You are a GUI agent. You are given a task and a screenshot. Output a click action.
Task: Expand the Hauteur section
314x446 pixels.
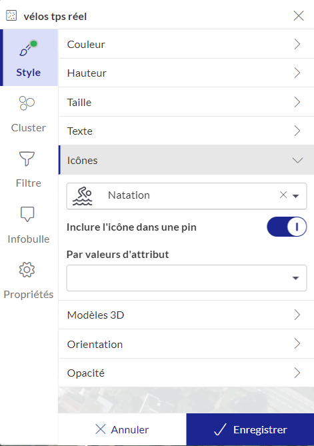coord(186,73)
